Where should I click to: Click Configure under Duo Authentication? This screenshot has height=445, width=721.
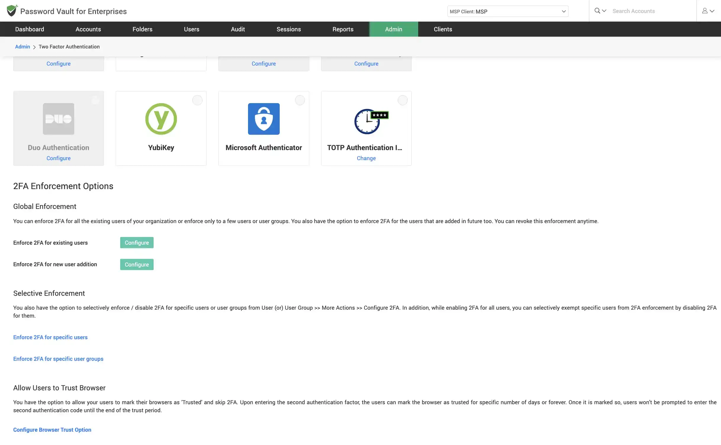59,158
